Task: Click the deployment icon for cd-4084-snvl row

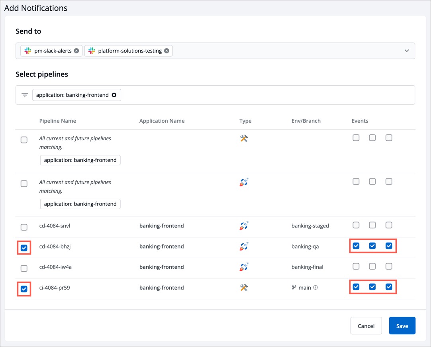Action: pos(243,225)
